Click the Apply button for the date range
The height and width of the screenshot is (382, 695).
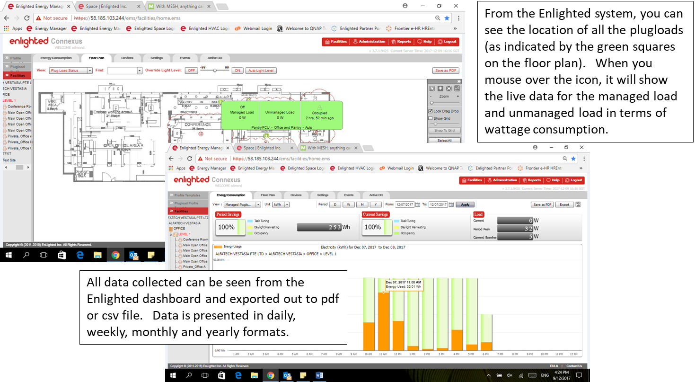pyautogui.click(x=466, y=204)
